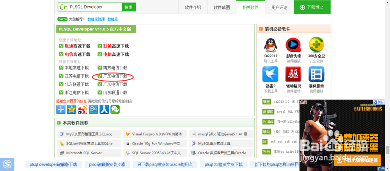Open the 迅雷9 bird icon
The image size is (390, 171).
pyautogui.click(x=271, y=74)
